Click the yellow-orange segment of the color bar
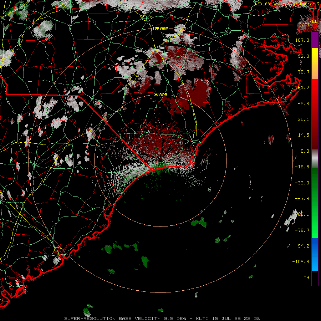 click(x=315, y=63)
